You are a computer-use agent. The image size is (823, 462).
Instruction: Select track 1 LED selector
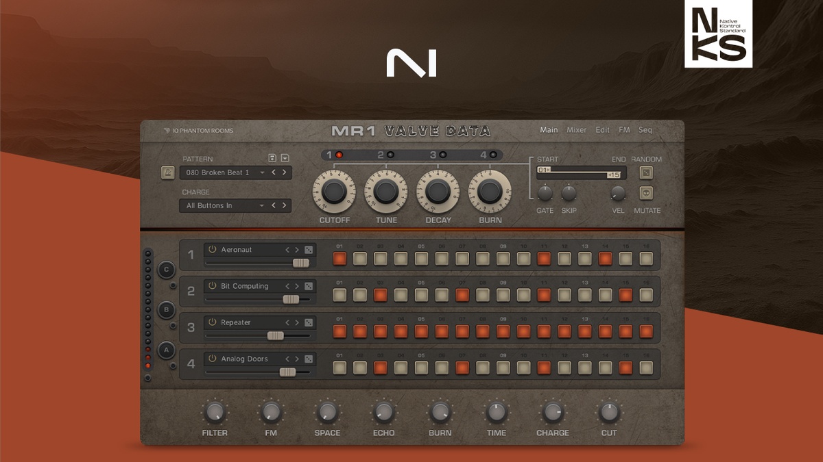click(339, 155)
